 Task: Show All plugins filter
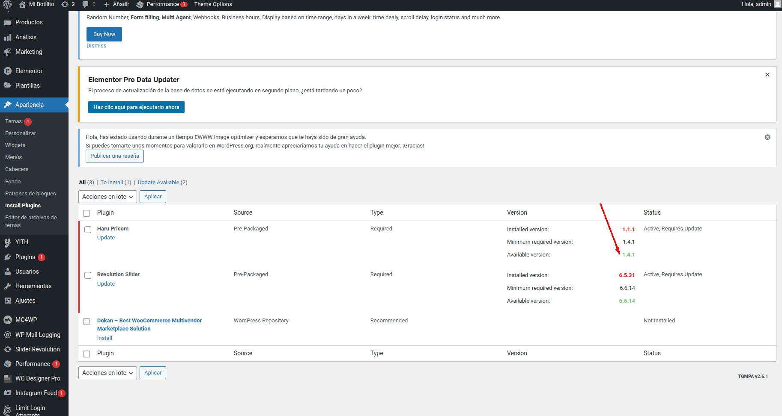pyautogui.click(x=82, y=183)
